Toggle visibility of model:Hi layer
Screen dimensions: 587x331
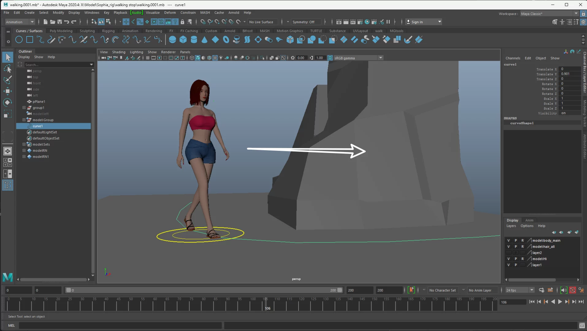pyautogui.click(x=509, y=259)
